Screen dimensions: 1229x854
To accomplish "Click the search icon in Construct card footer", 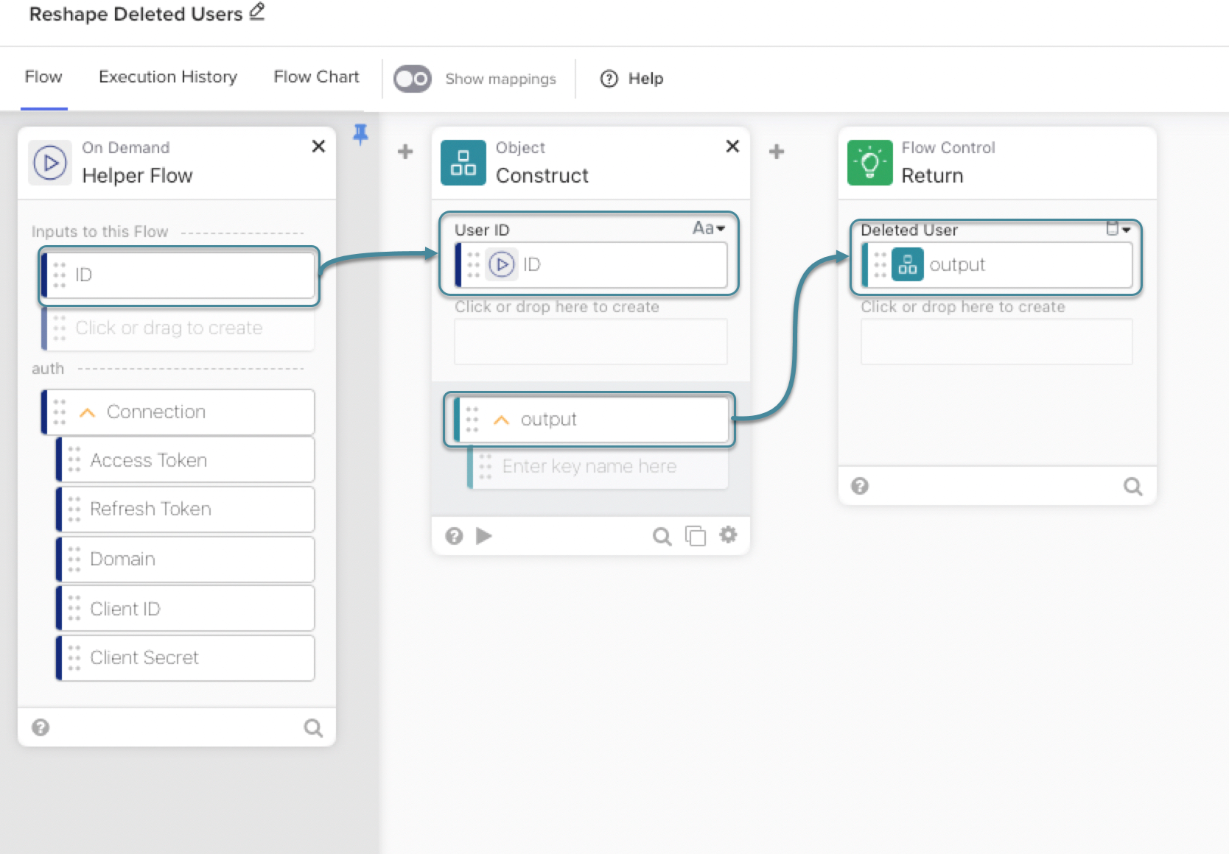I will (662, 537).
